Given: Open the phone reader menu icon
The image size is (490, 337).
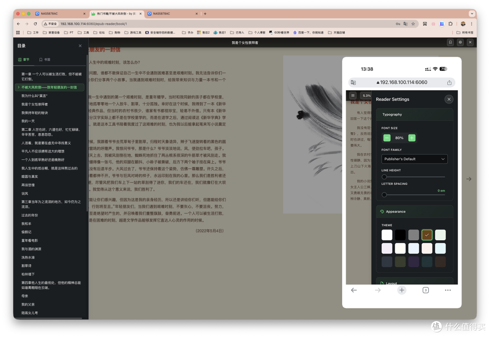Looking at the screenshot, I should coord(353,95).
